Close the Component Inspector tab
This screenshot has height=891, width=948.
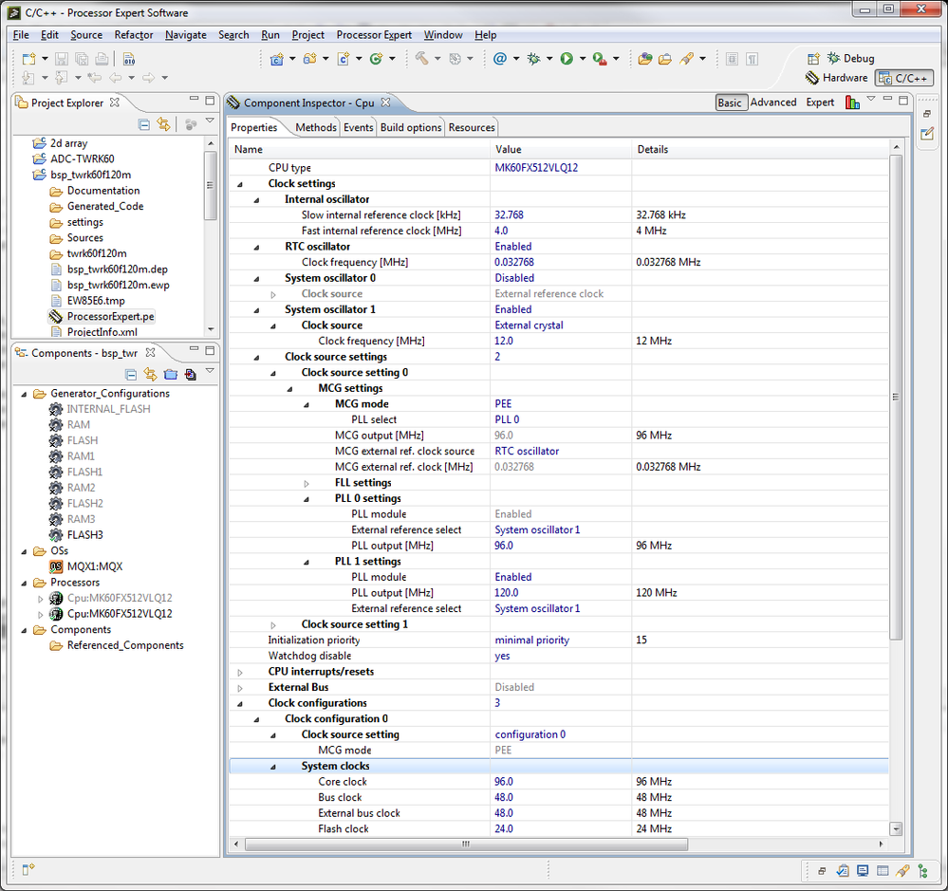(385, 102)
